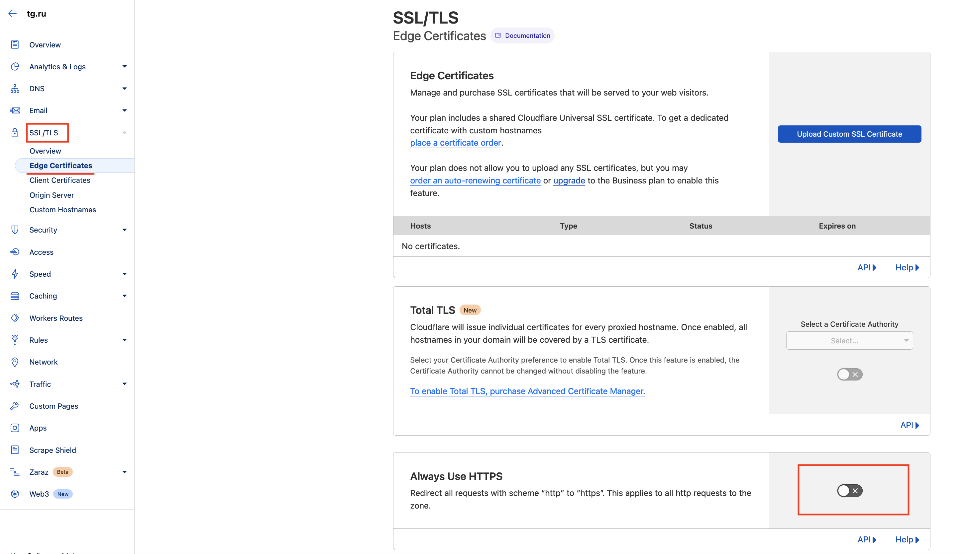Click the Email envelope icon
The height and width of the screenshot is (554, 965).
tap(15, 110)
